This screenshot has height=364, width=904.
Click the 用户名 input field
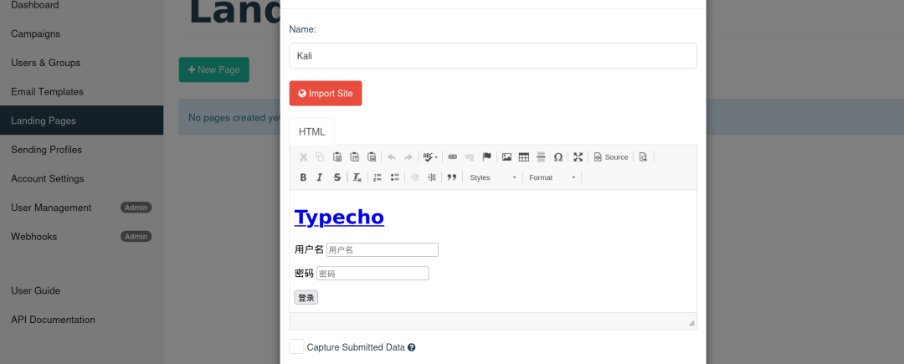pos(383,250)
